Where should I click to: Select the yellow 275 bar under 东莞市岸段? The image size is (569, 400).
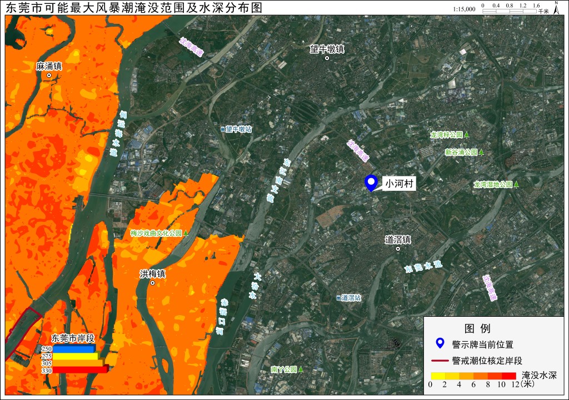coord(76,356)
